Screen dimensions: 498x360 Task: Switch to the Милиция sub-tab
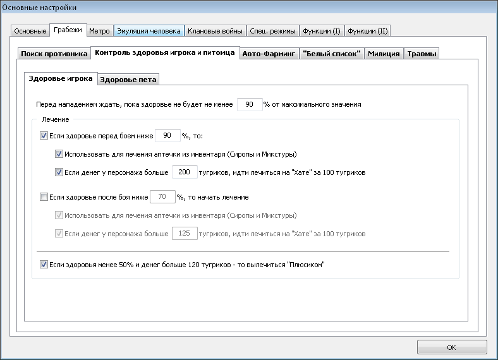pos(384,54)
